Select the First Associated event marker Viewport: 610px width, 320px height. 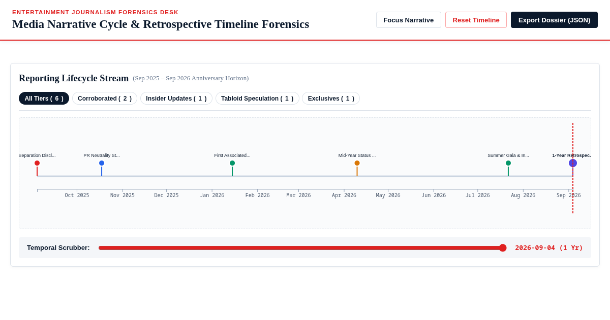pos(232,163)
